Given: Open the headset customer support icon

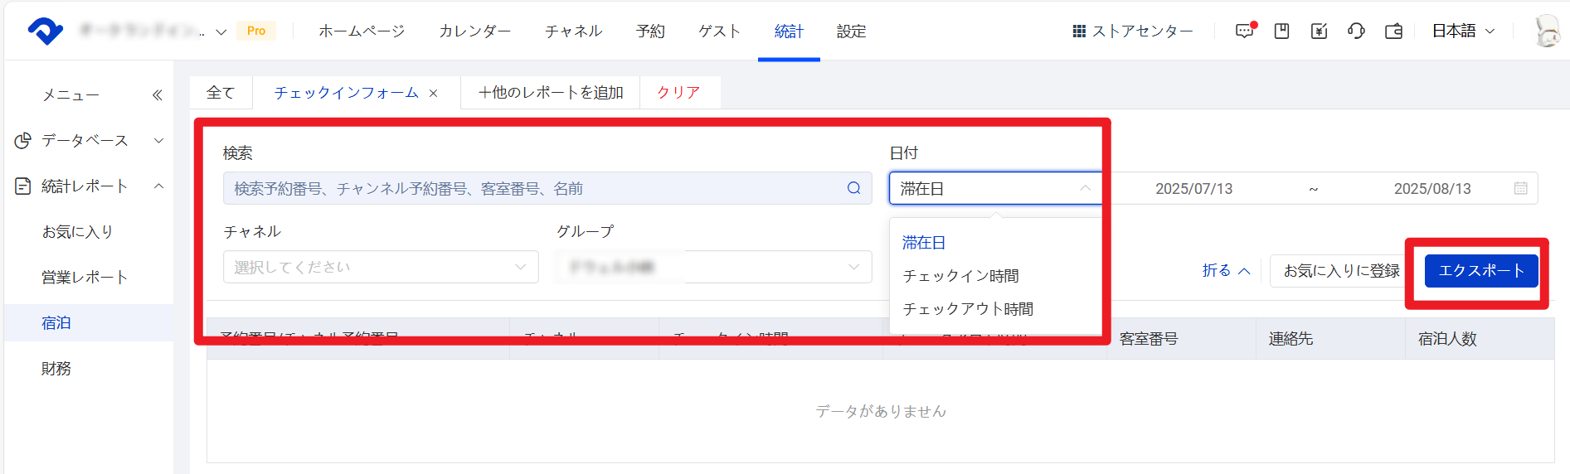Looking at the screenshot, I should tap(1356, 31).
